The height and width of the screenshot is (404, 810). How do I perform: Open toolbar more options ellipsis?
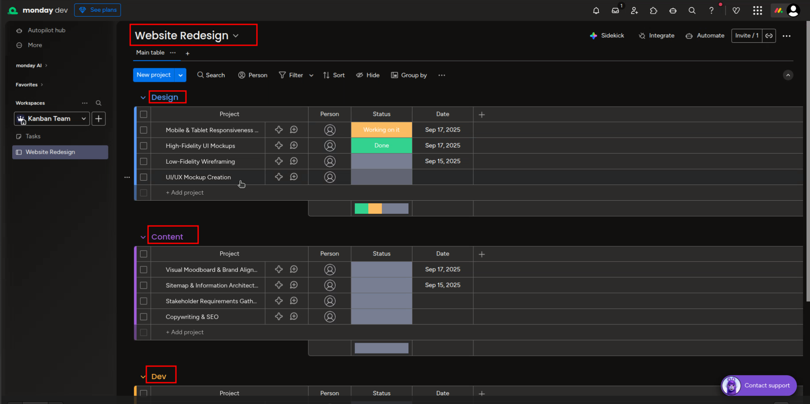442,75
